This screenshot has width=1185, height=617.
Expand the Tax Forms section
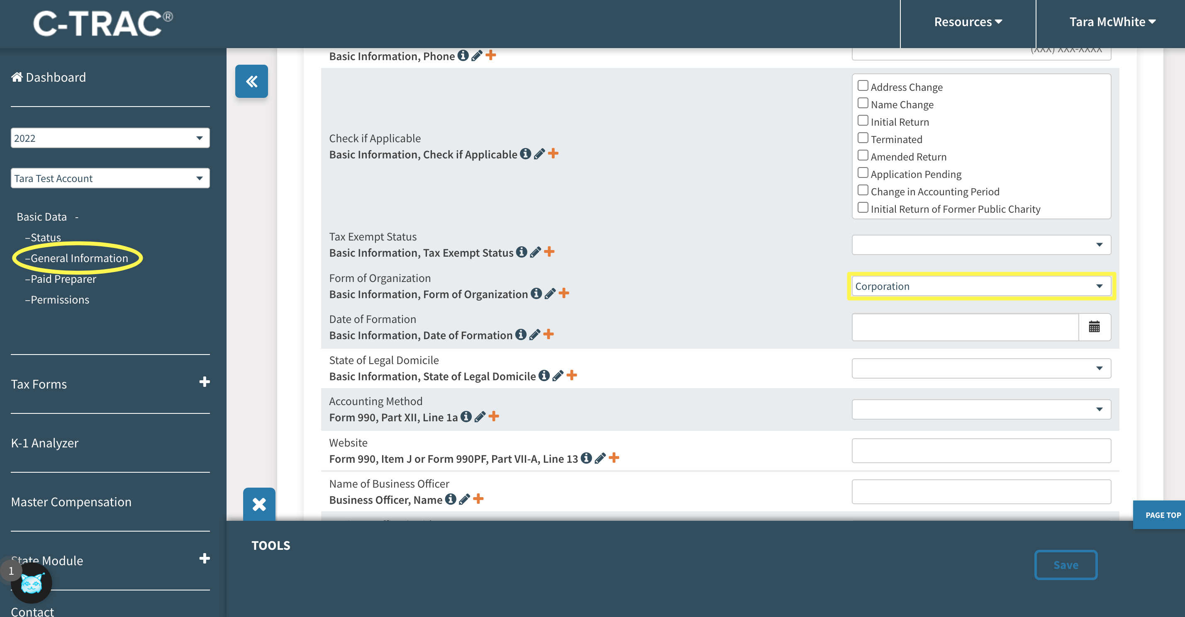click(204, 382)
